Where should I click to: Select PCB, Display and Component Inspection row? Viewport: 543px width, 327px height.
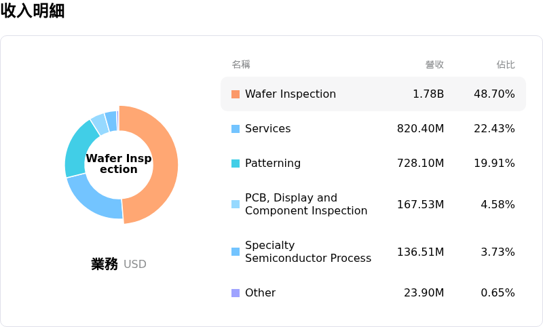[x=373, y=204]
